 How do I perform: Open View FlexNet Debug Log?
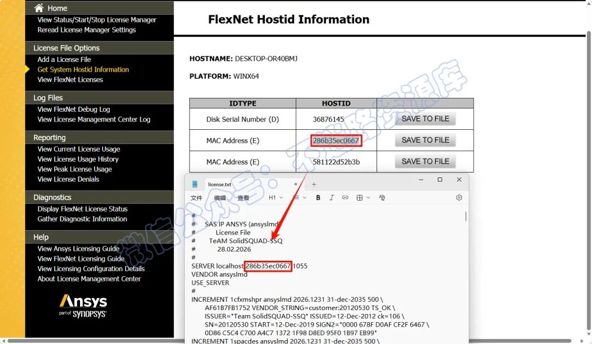tap(73, 110)
